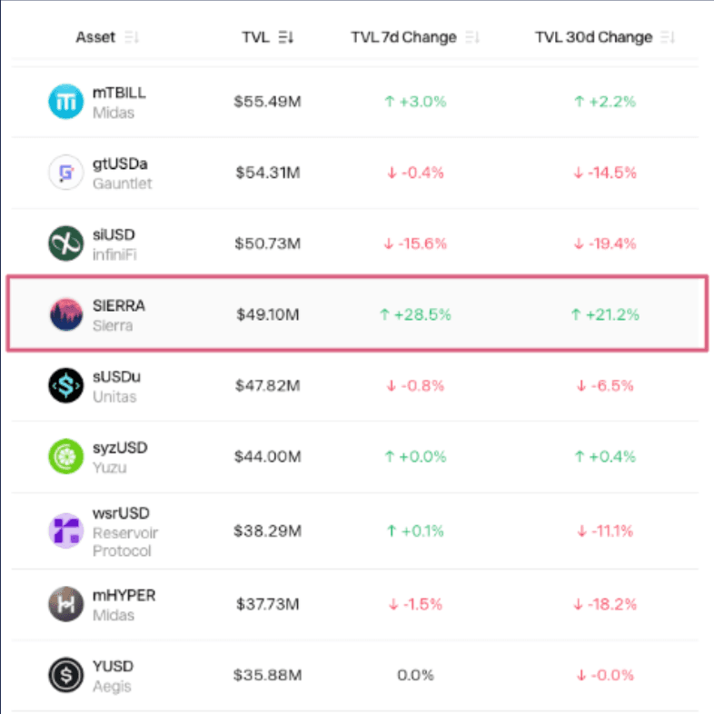Select the highlighted SIERRA row TVL $49.10M
Screen dimensions: 714x714
click(x=268, y=314)
